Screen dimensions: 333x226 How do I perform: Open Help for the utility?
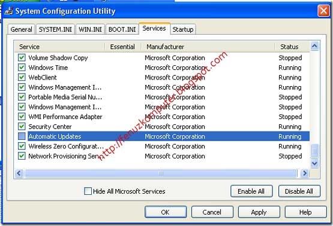(x=305, y=212)
